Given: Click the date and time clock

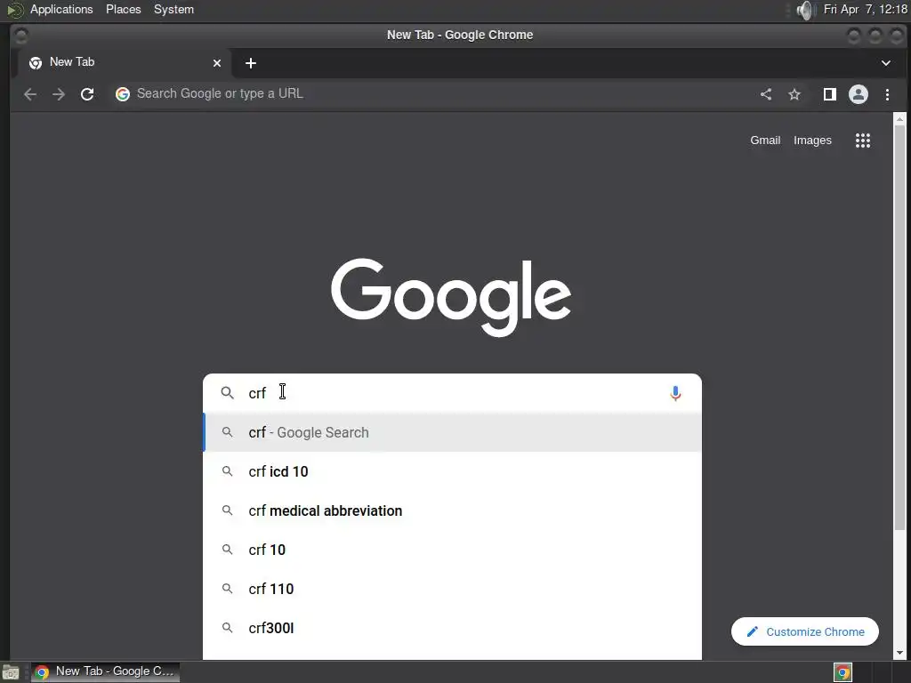Looking at the screenshot, I should [865, 9].
